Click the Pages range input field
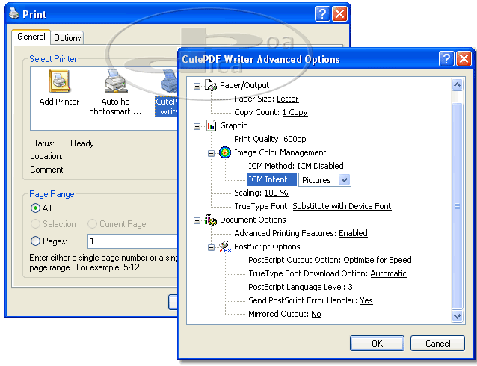Viewport: 477px width, 366px height. (x=131, y=241)
